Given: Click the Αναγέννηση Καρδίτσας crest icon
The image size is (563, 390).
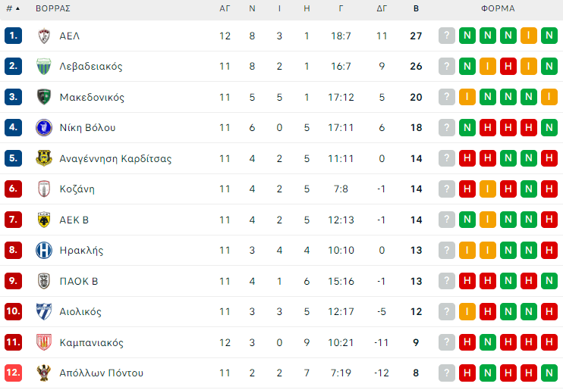Looking at the screenshot, I should point(44,158).
